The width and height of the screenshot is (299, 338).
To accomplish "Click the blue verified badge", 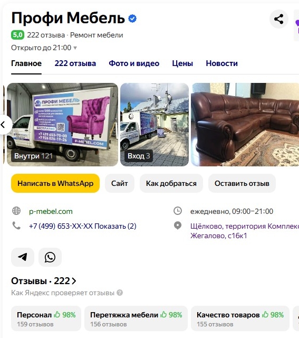I will [132, 18].
